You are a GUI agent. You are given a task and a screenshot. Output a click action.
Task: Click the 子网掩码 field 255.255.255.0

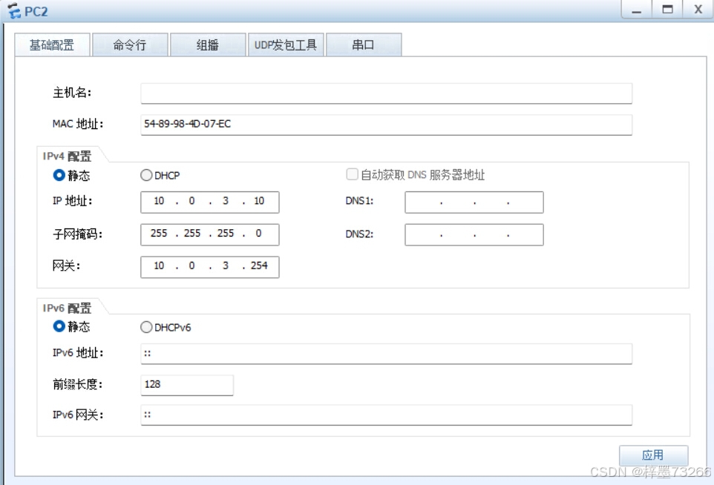point(210,234)
